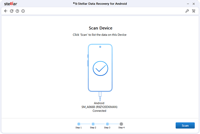Open help via the question mark icon
This screenshot has width=200, height=134.
pyautogui.click(x=17, y=11)
